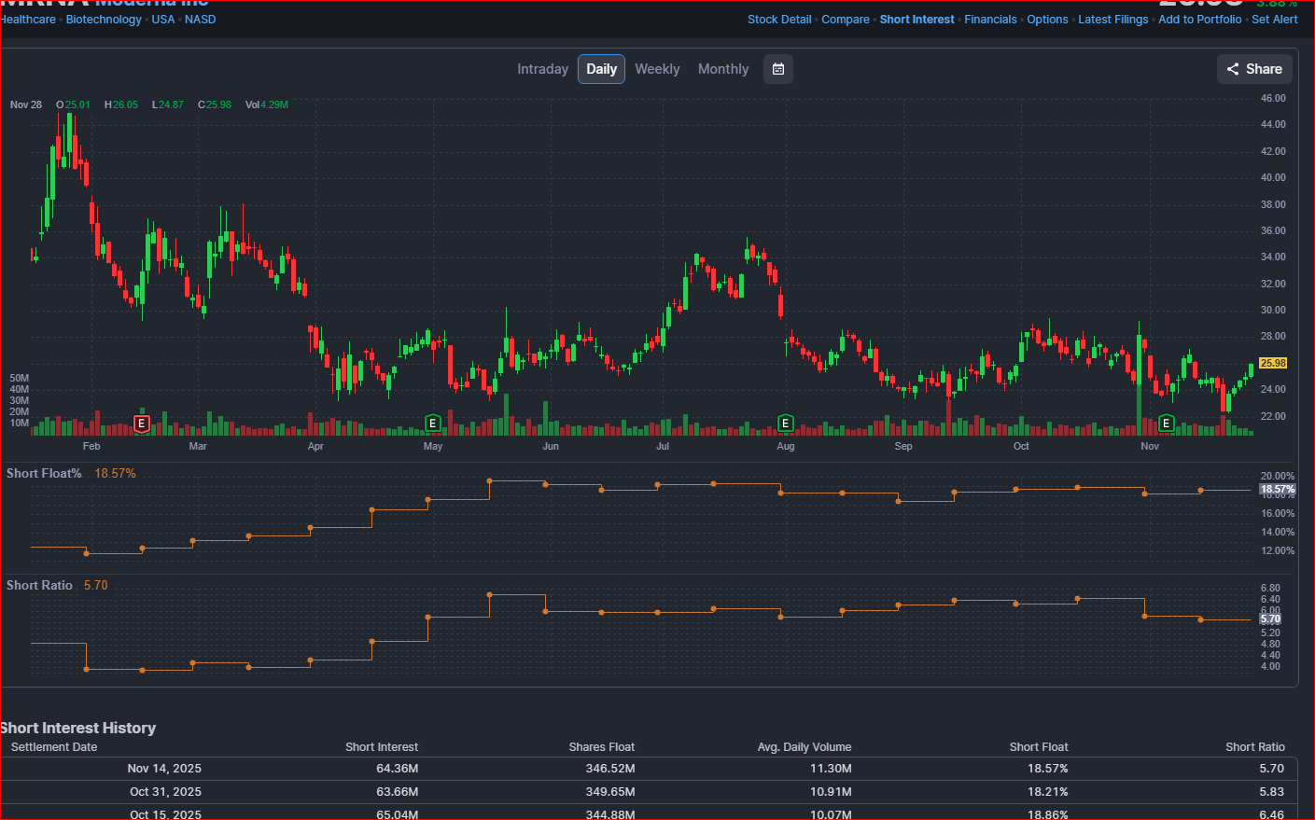Switch chart to Weekly timeframe
This screenshot has width=1315, height=820.
pyautogui.click(x=657, y=69)
